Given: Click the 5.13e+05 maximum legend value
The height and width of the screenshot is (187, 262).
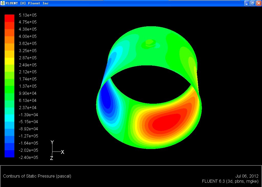Looking at the screenshot, I should coord(28,15).
